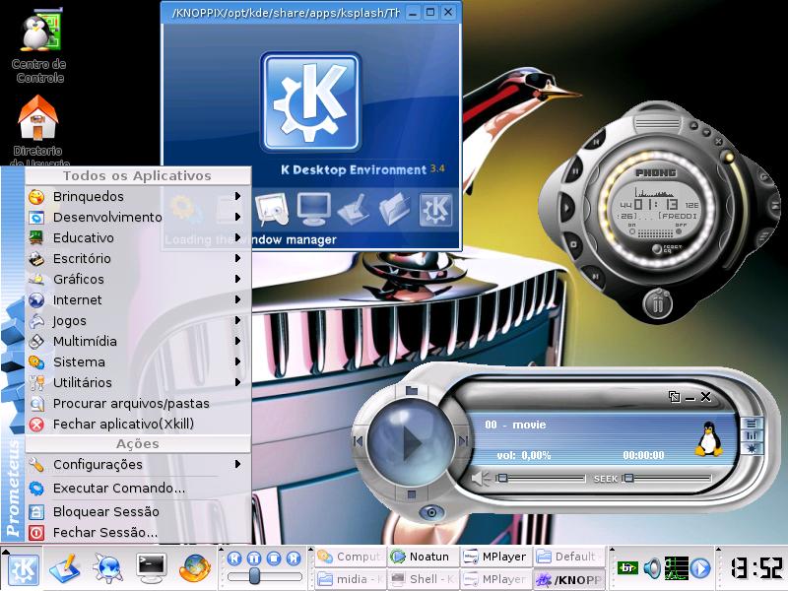Toggle MPlayer equalizer side button
This screenshot has height=591, width=788.
pyautogui.click(x=752, y=435)
